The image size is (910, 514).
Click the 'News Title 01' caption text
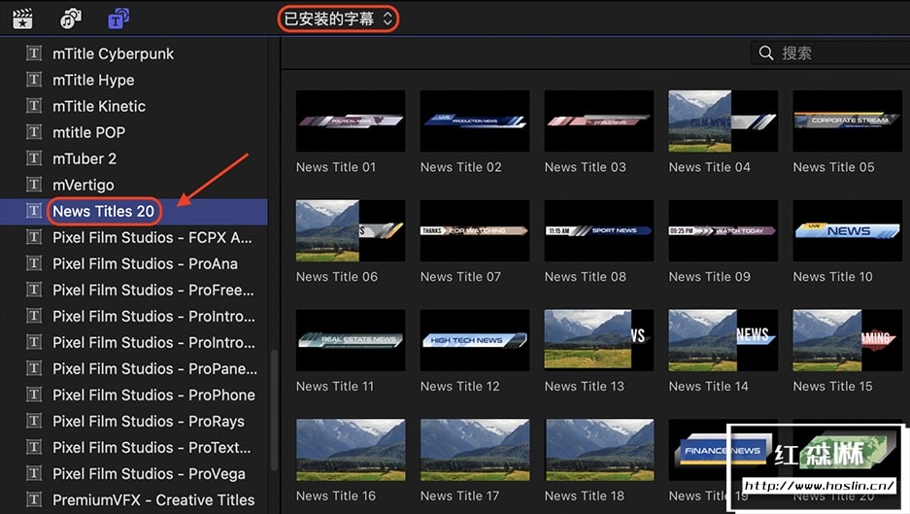(x=336, y=167)
